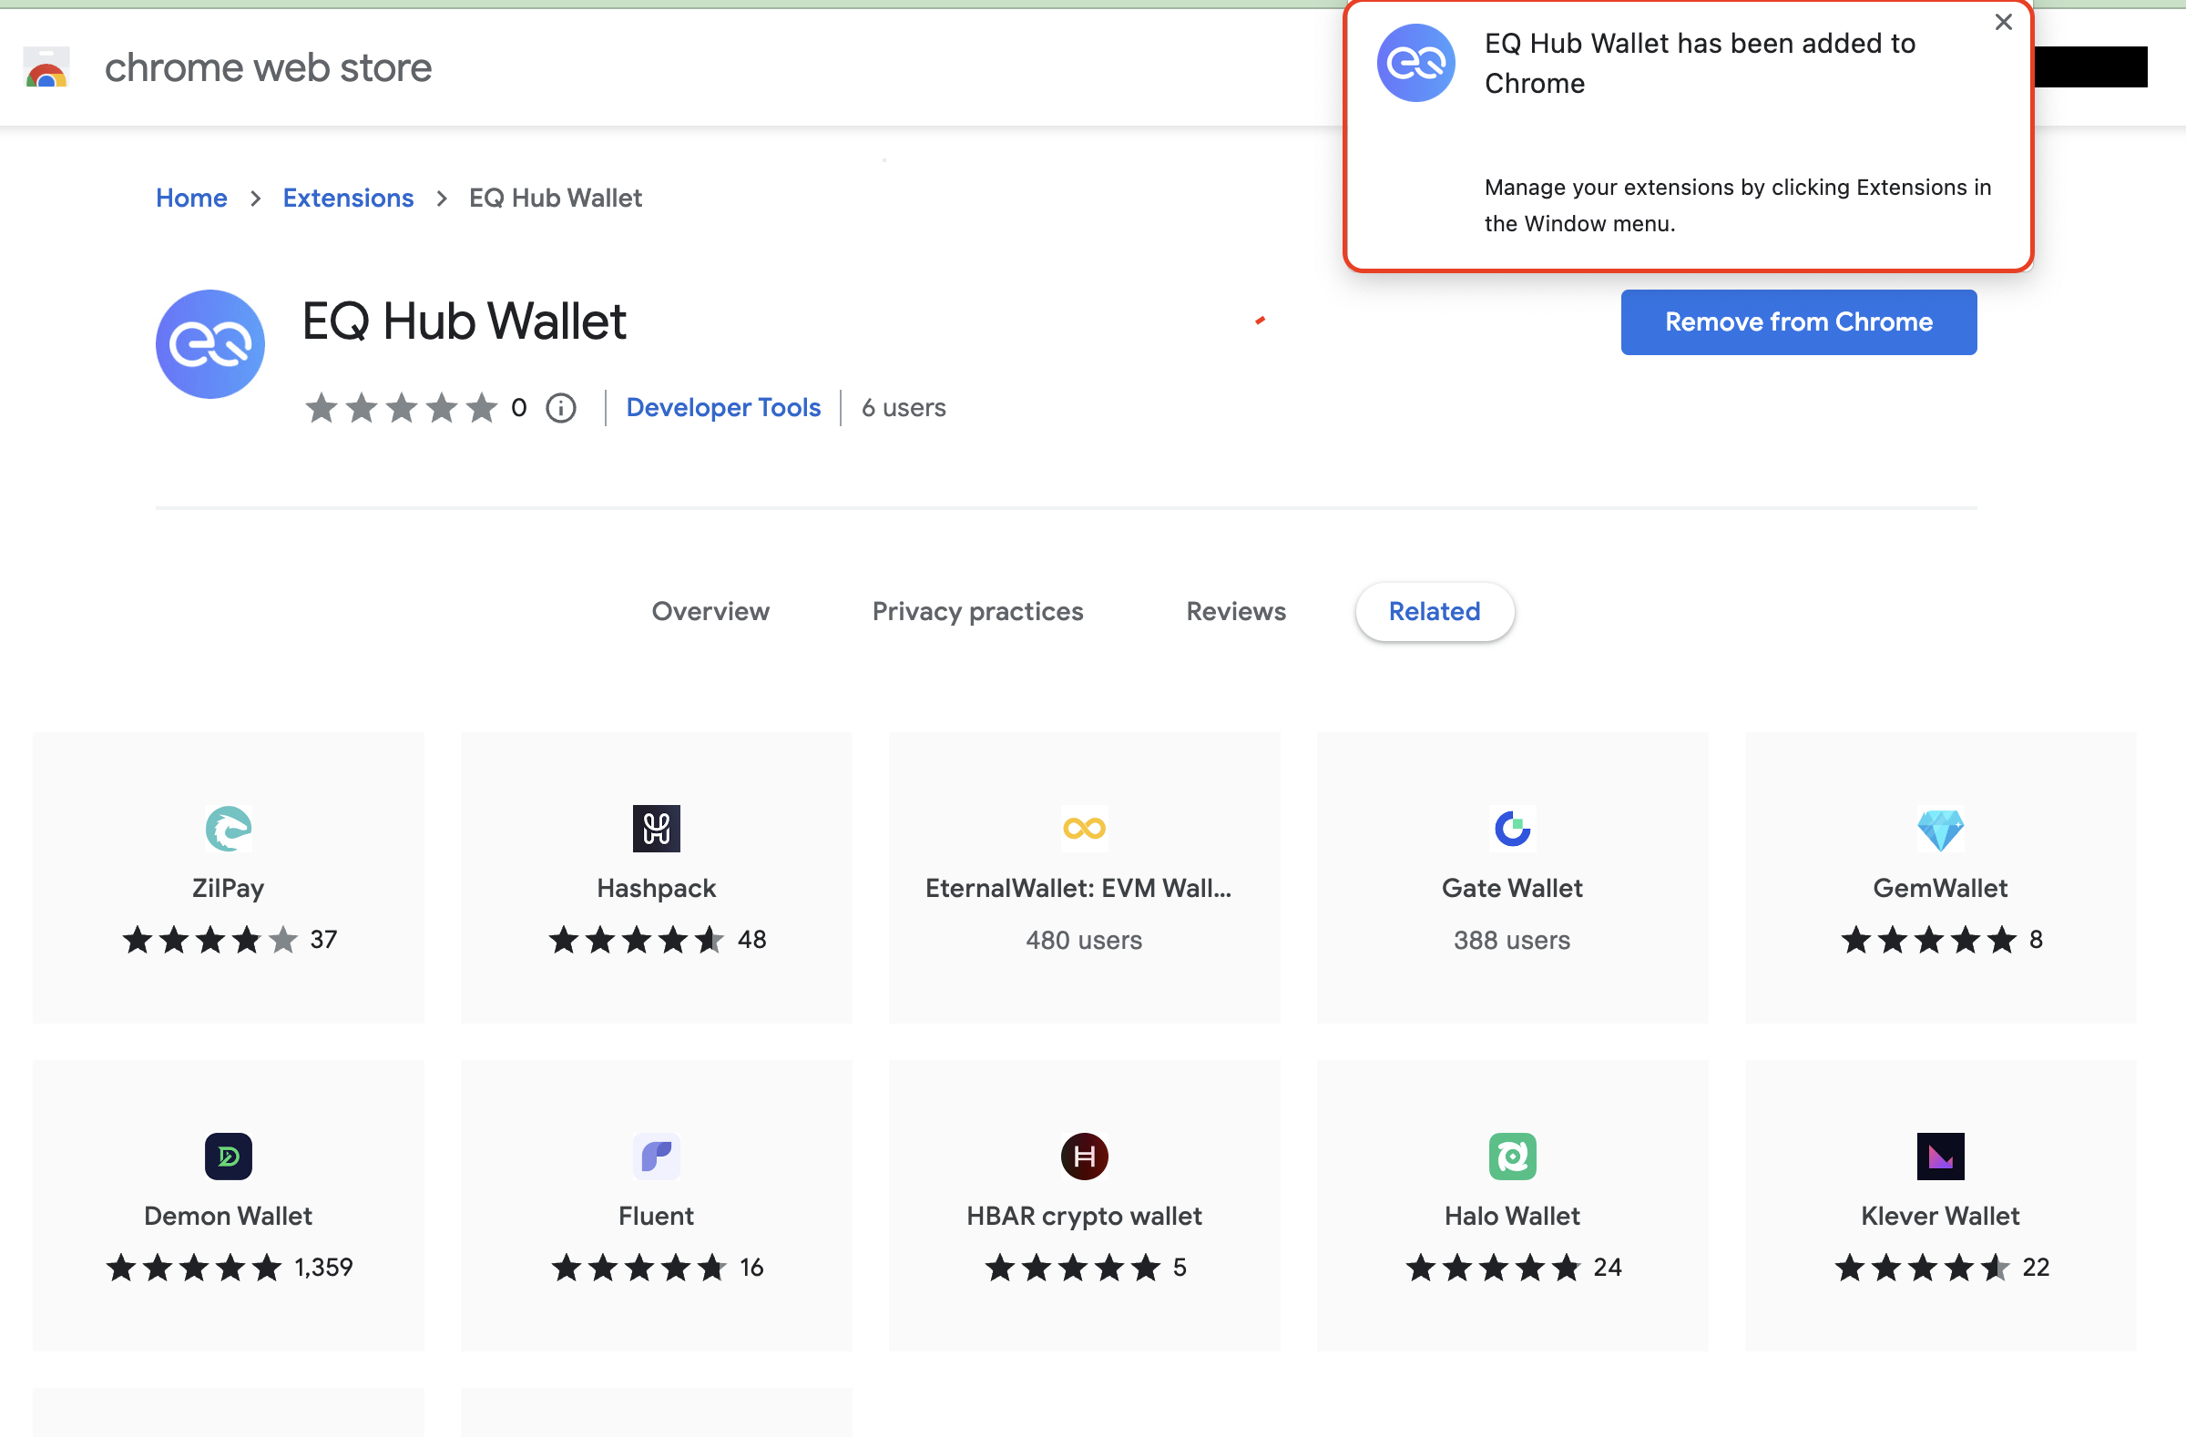Open the Klever Wallet card

pyautogui.click(x=1940, y=1205)
